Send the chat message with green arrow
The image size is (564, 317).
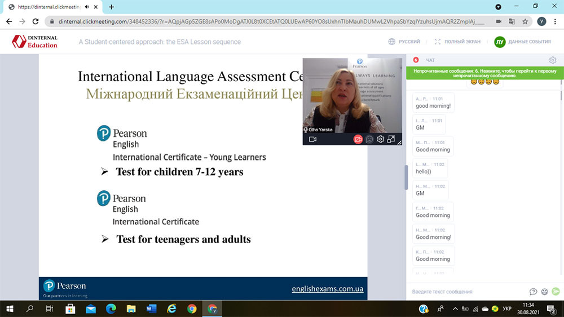click(x=556, y=291)
